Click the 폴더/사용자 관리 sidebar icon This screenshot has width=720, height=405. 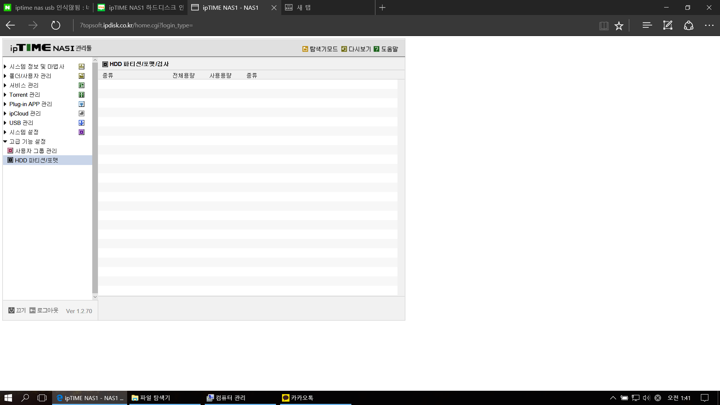[x=81, y=76]
